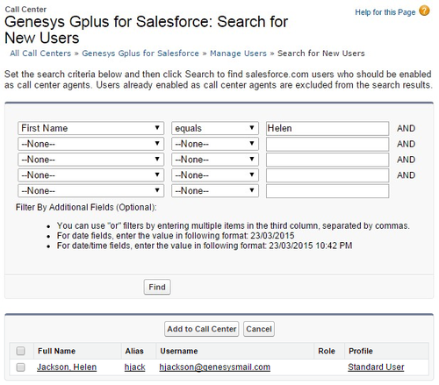Check the box for Jackson, Helen
Screen dimensions: 439x385
pyautogui.click(x=20, y=367)
